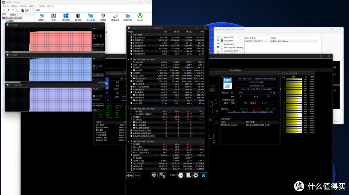Click Auto Fit in CPU封装功率 graph

pyautogui.click(x=95, y=105)
